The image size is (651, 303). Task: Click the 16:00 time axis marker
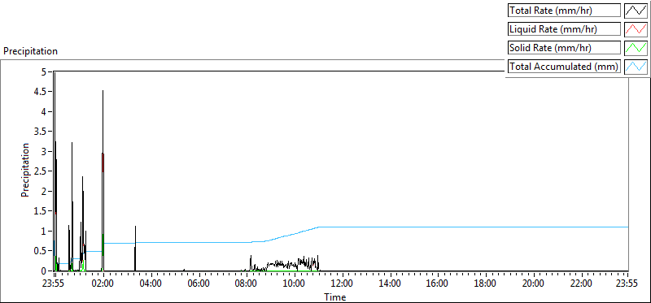[438, 284]
